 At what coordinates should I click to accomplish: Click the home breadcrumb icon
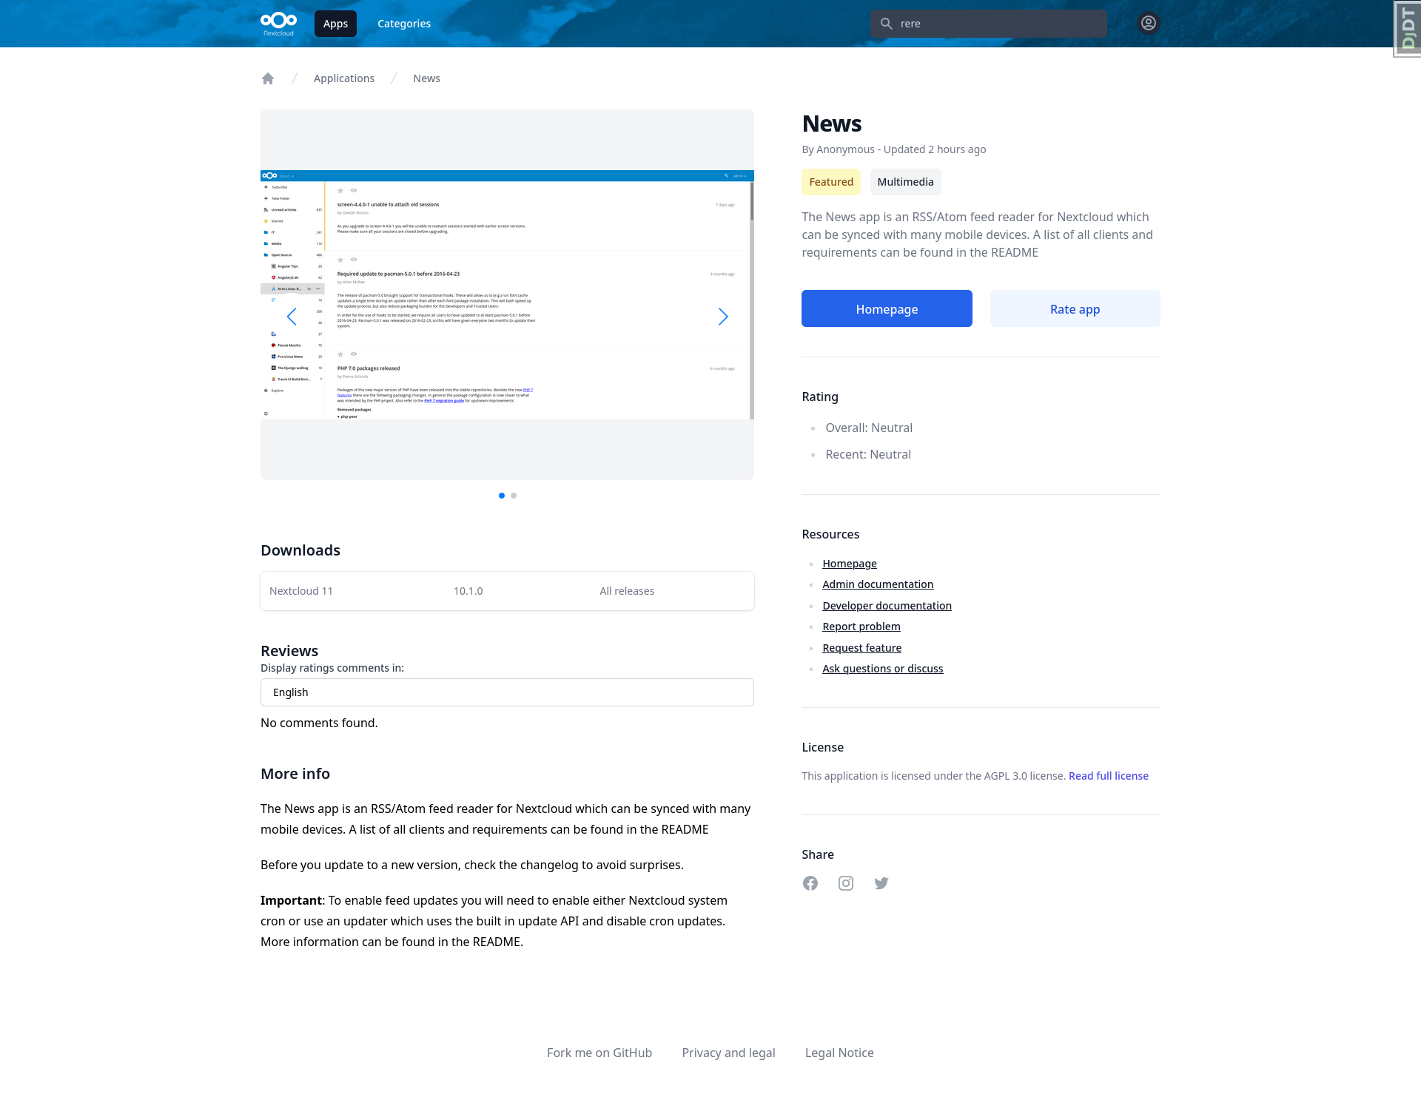[x=268, y=78]
